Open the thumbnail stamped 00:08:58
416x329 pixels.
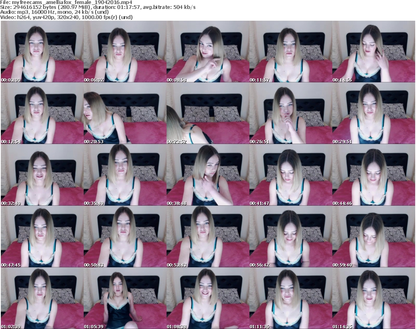208,52
